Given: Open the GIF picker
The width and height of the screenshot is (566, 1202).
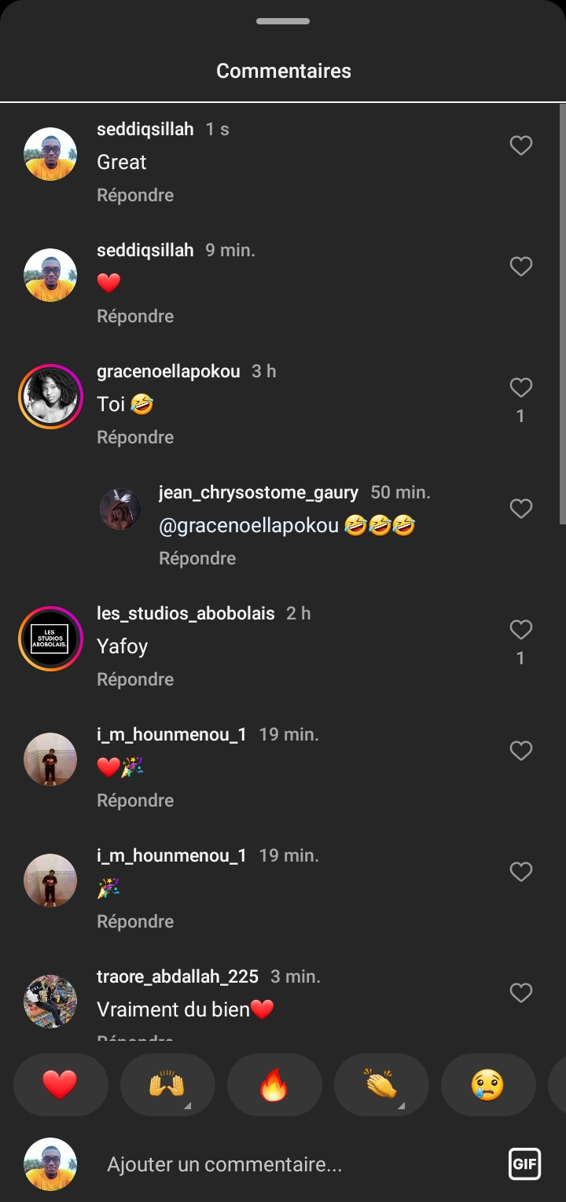Looking at the screenshot, I should pyautogui.click(x=524, y=1164).
